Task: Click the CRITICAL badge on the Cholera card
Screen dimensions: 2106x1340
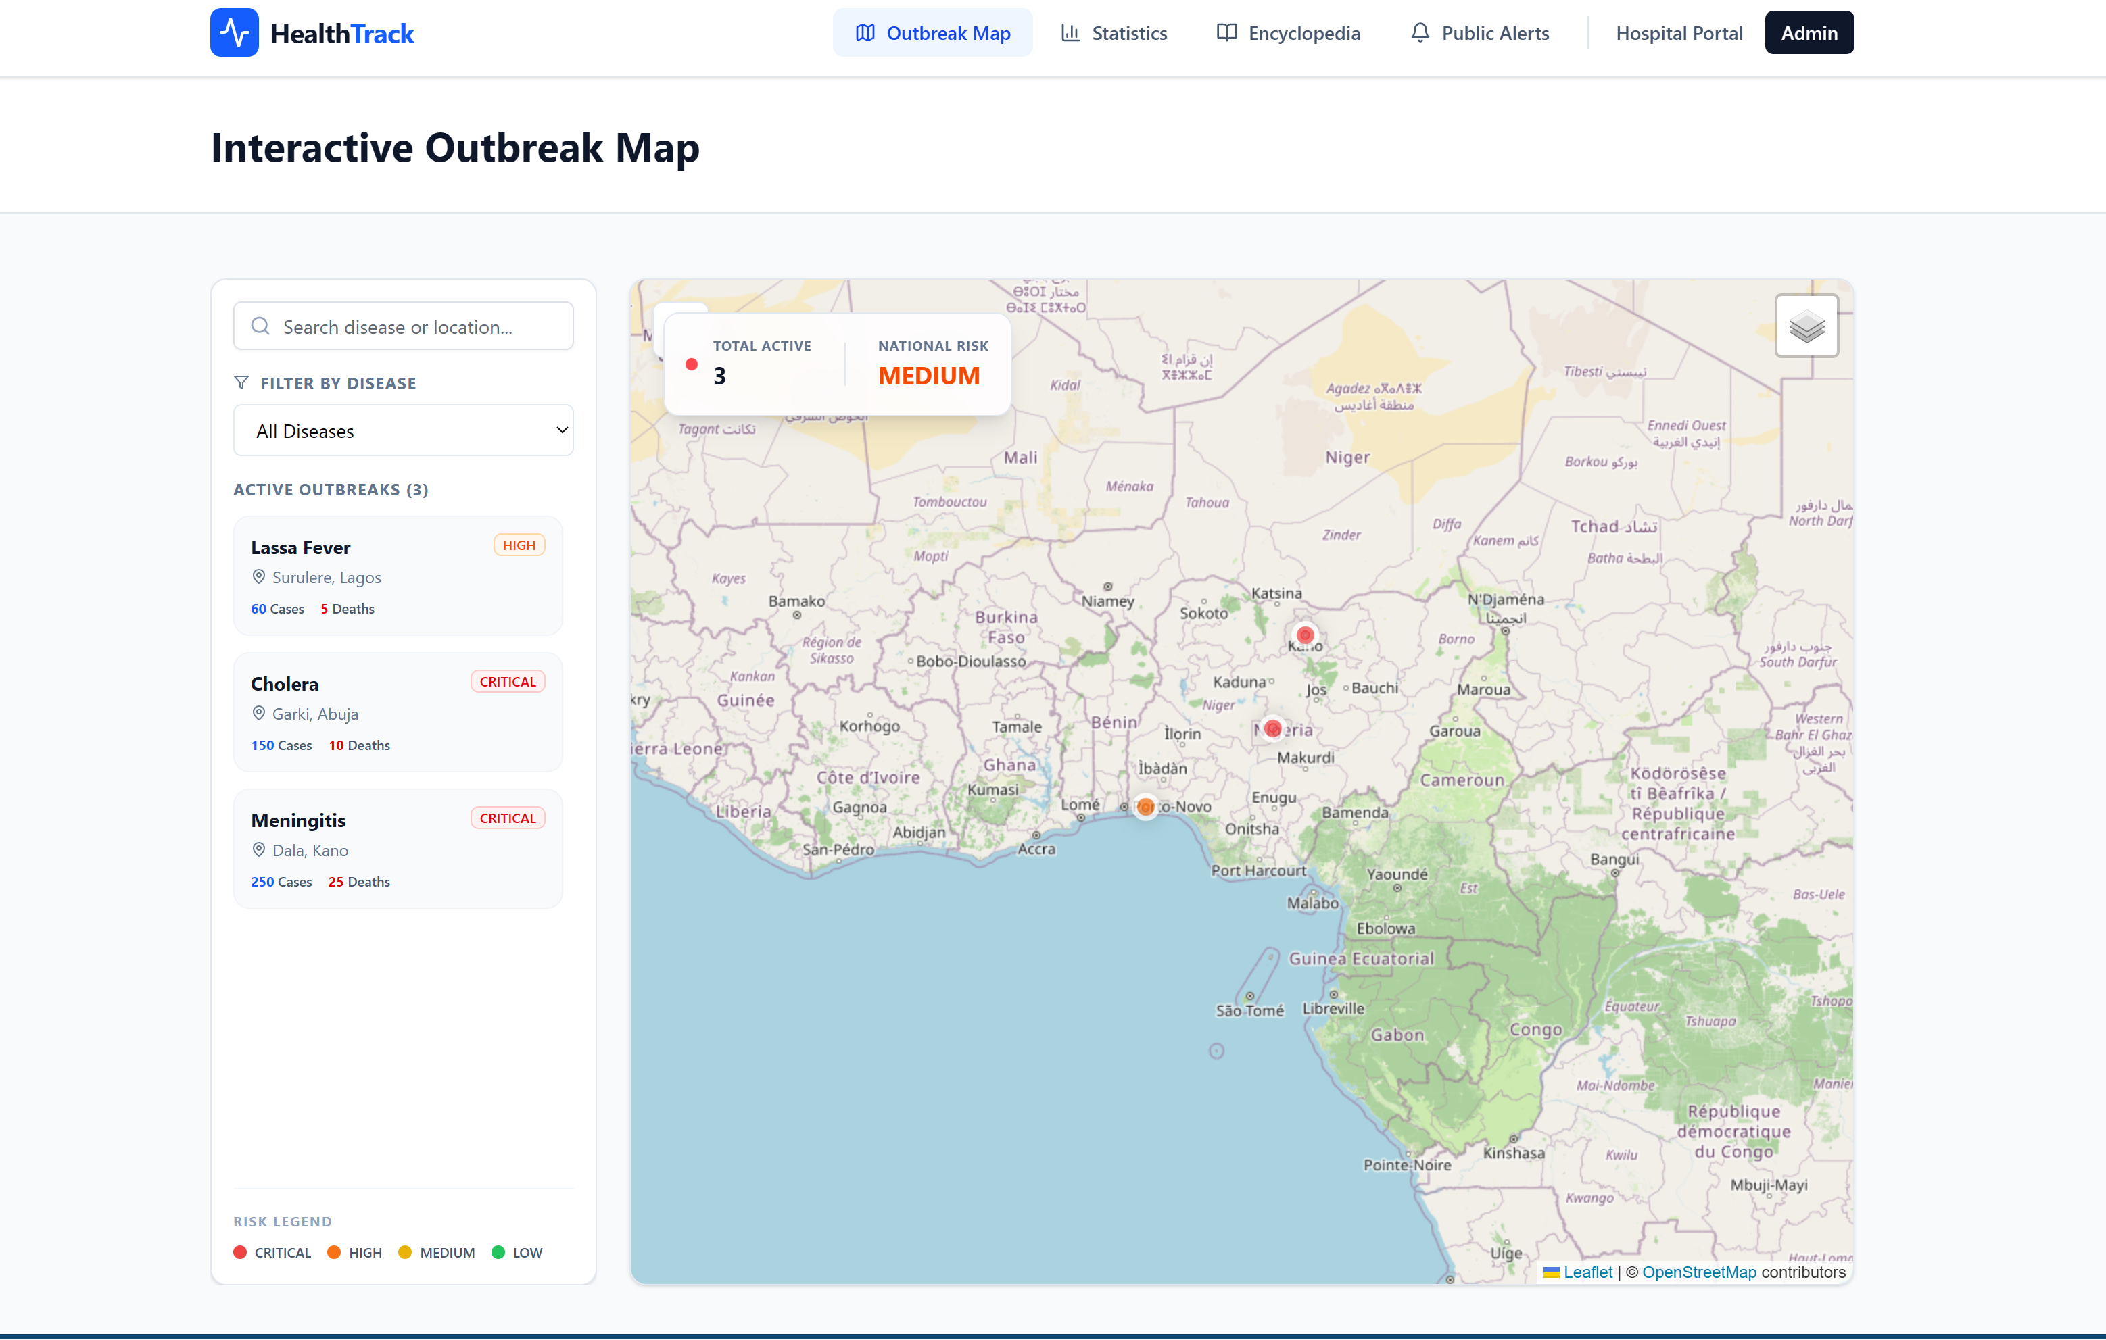Action: [507, 681]
